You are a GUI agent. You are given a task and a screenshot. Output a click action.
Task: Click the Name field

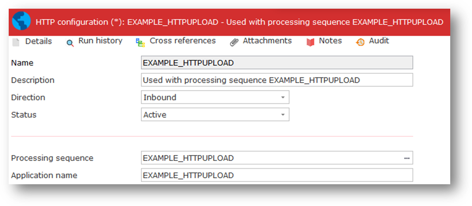tap(277, 63)
